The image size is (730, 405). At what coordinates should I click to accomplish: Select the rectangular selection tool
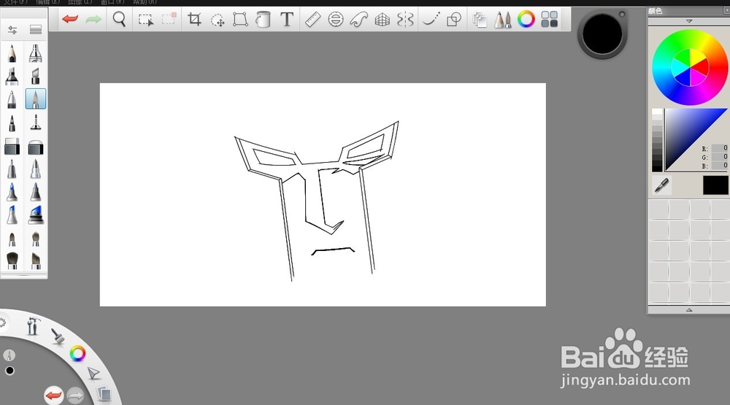146,20
